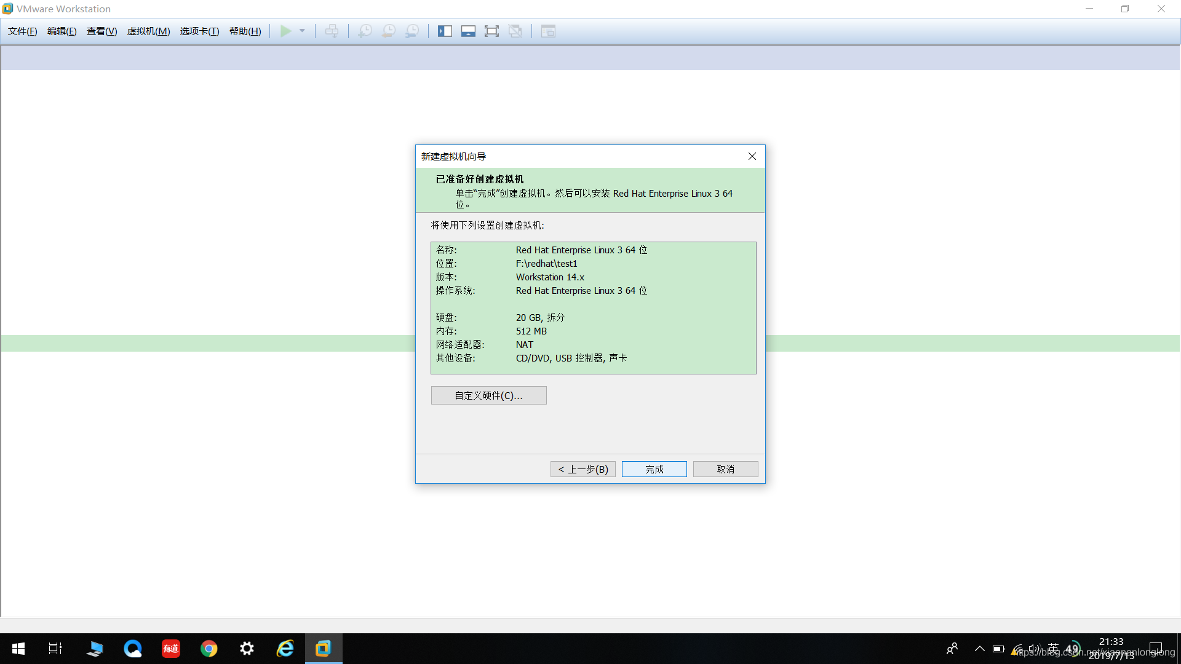Click the NAT network adapter value

tap(525, 345)
